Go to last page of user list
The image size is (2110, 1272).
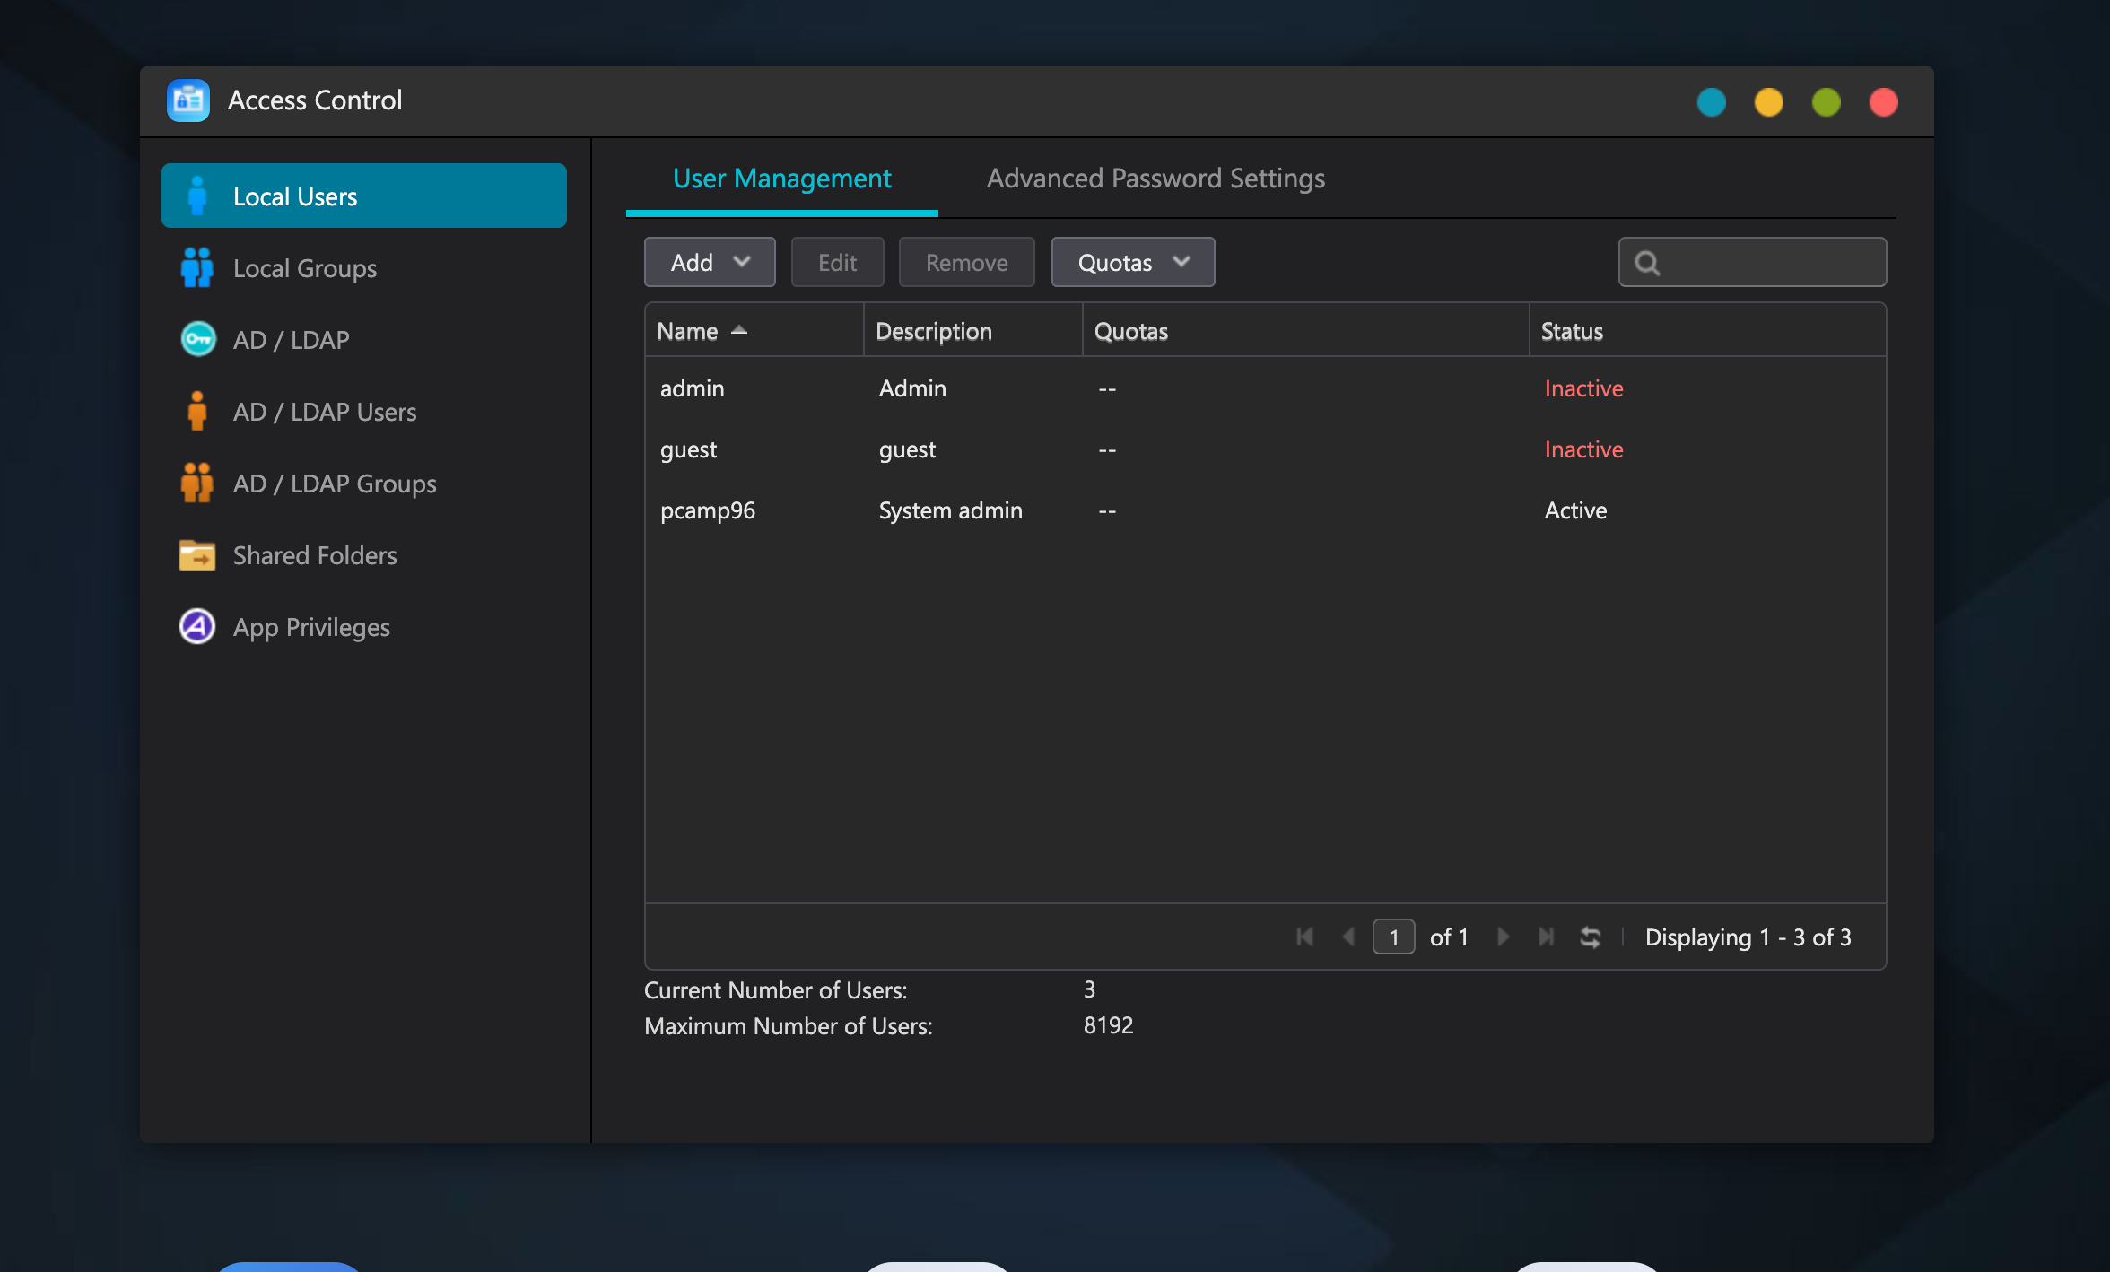pos(1547,937)
